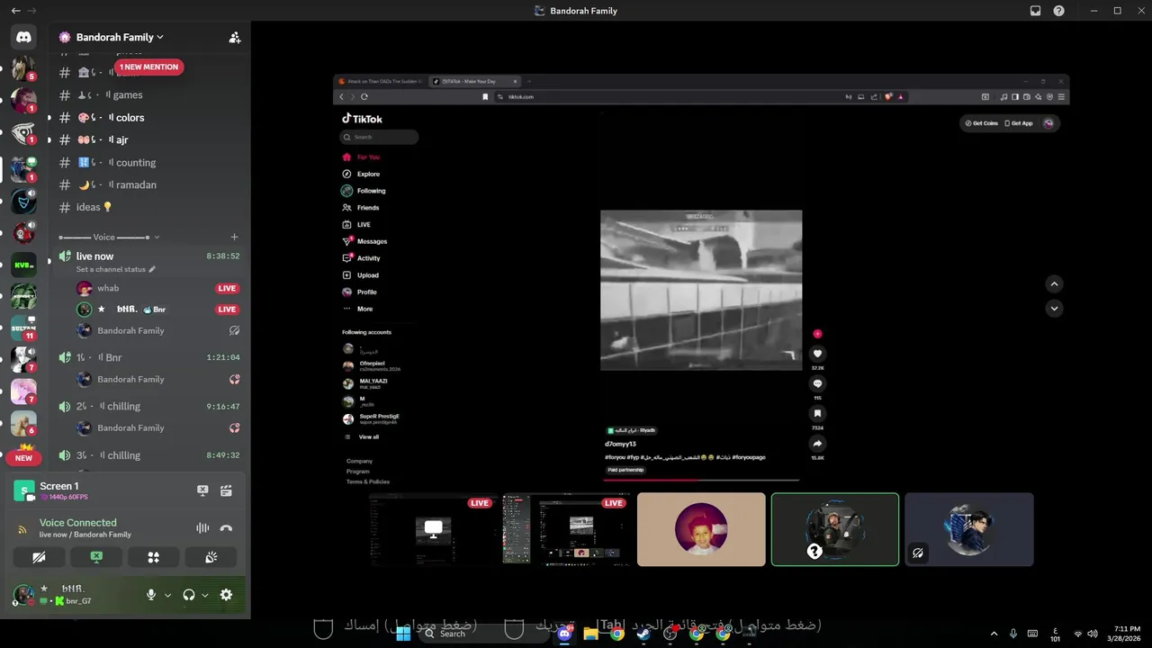Click own avatar bNR in user panel
1152x648 pixels.
(x=23, y=595)
